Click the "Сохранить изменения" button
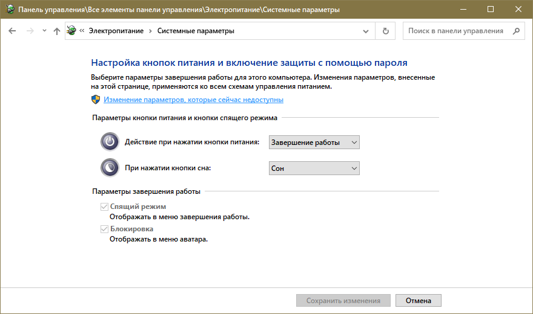 click(x=343, y=300)
